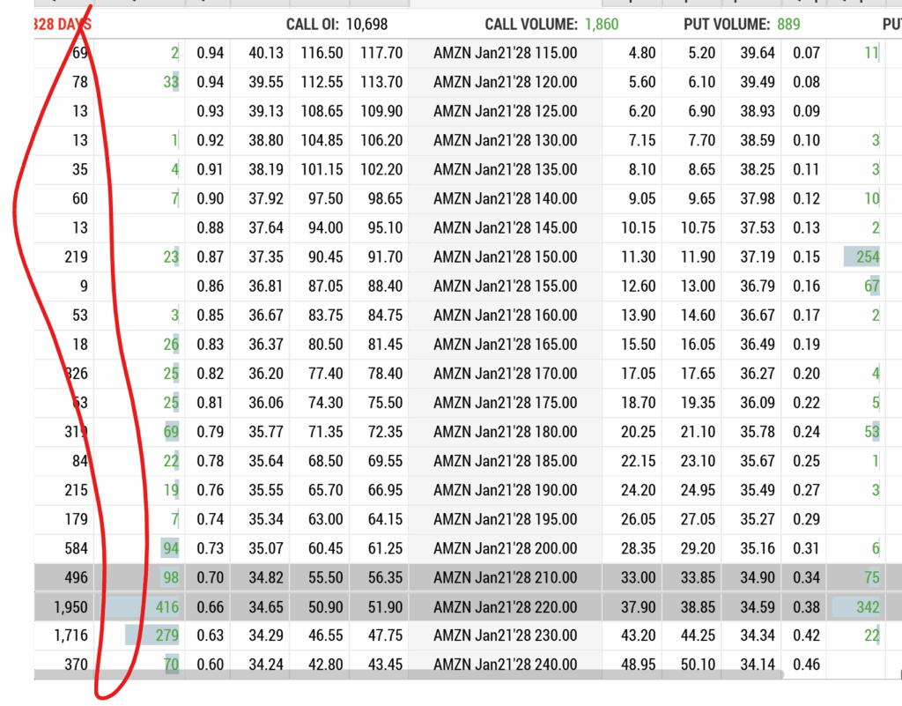Click implied volatility 40.13 in the 115.00 row
Image resolution: width=902 pixels, height=706 pixels.
pyautogui.click(x=266, y=53)
